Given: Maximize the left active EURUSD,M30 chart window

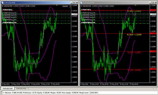Looking at the screenshot, I should coord(74,3).
